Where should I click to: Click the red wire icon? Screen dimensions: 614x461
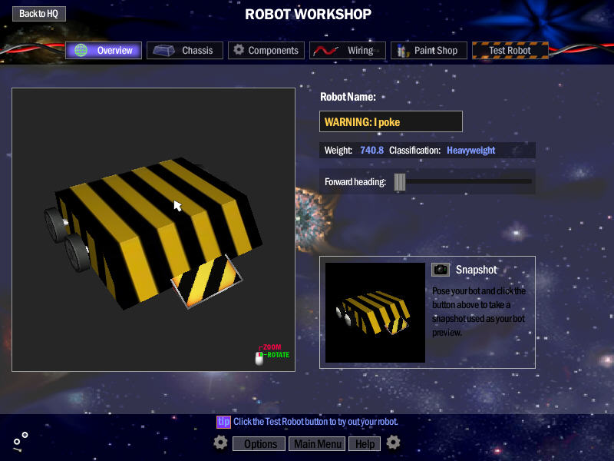click(325, 51)
